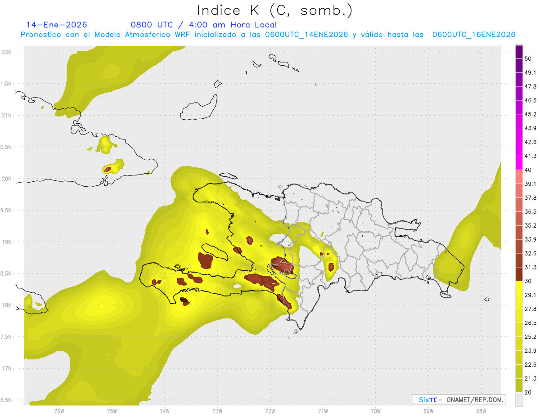Click the latitude label "20N"

tap(8, 179)
